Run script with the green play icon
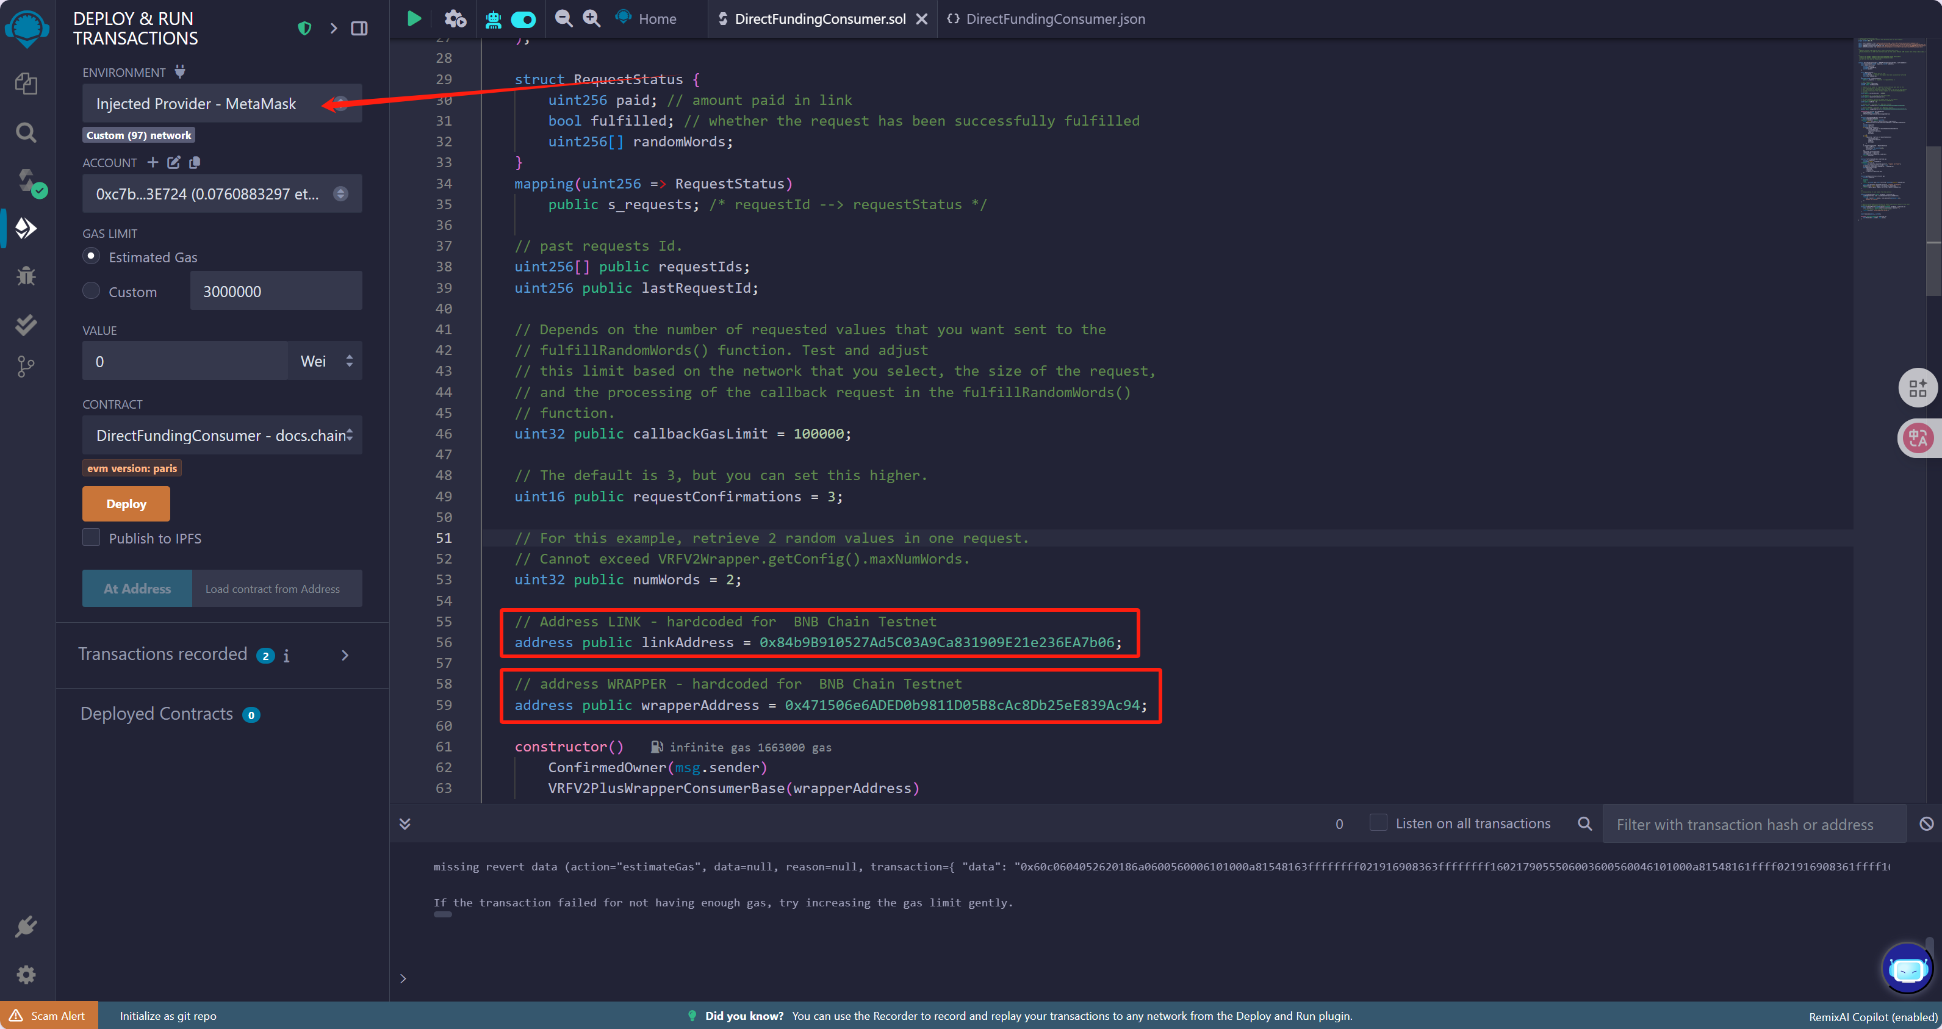Viewport: 1942px width, 1029px height. pyautogui.click(x=414, y=18)
